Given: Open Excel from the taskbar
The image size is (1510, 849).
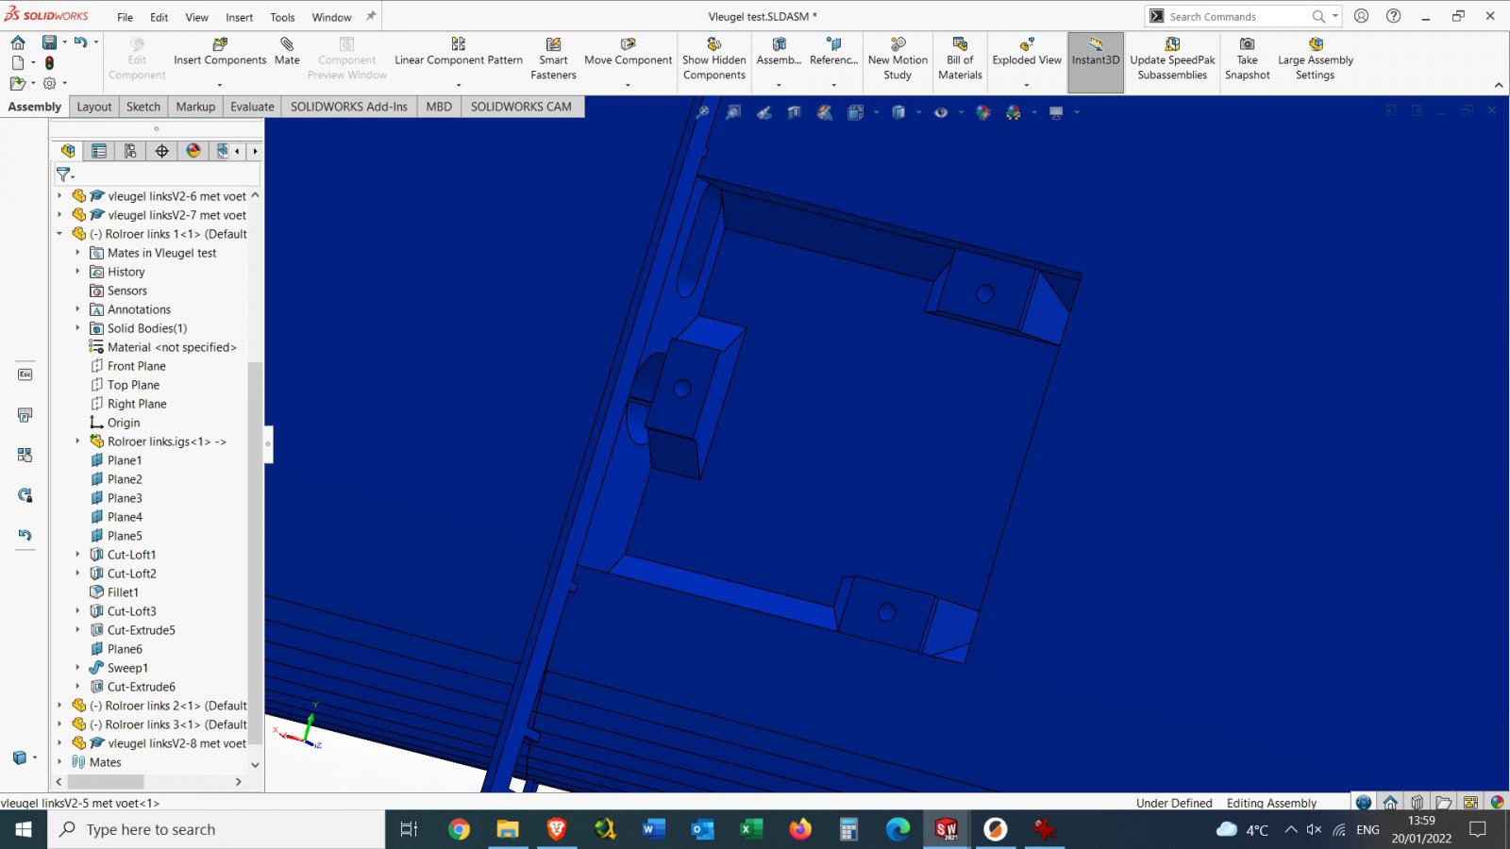Looking at the screenshot, I should click(750, 829).
